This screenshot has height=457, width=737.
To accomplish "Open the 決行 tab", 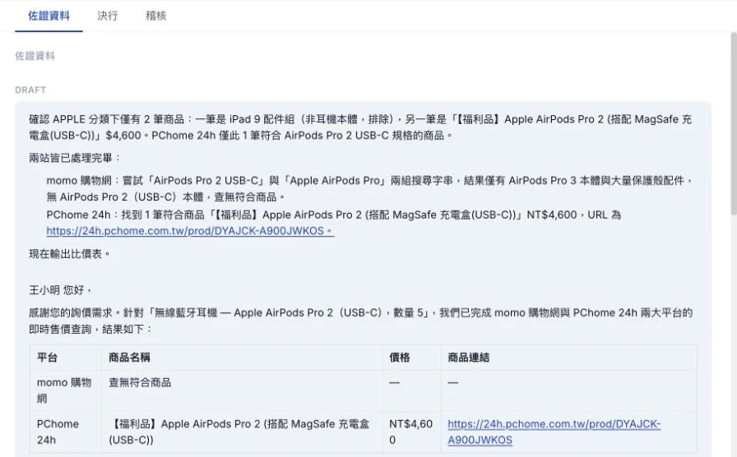I will click(108, 16).
